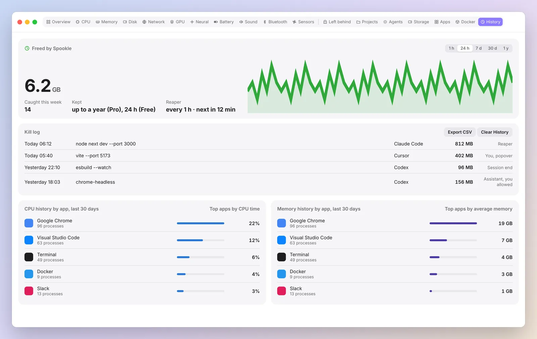Select the 'chrome-headless' kill log entry
The image size is (537, 339).
coord(268,182)
